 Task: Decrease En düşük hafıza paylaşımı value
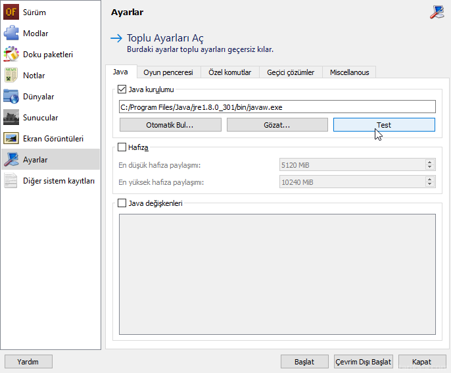click(430, 167)
